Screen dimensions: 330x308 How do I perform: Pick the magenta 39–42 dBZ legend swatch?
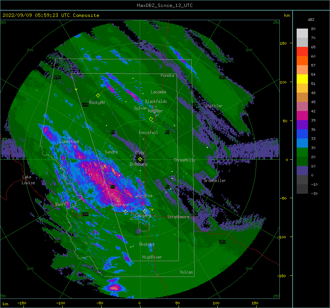(302, 116)
